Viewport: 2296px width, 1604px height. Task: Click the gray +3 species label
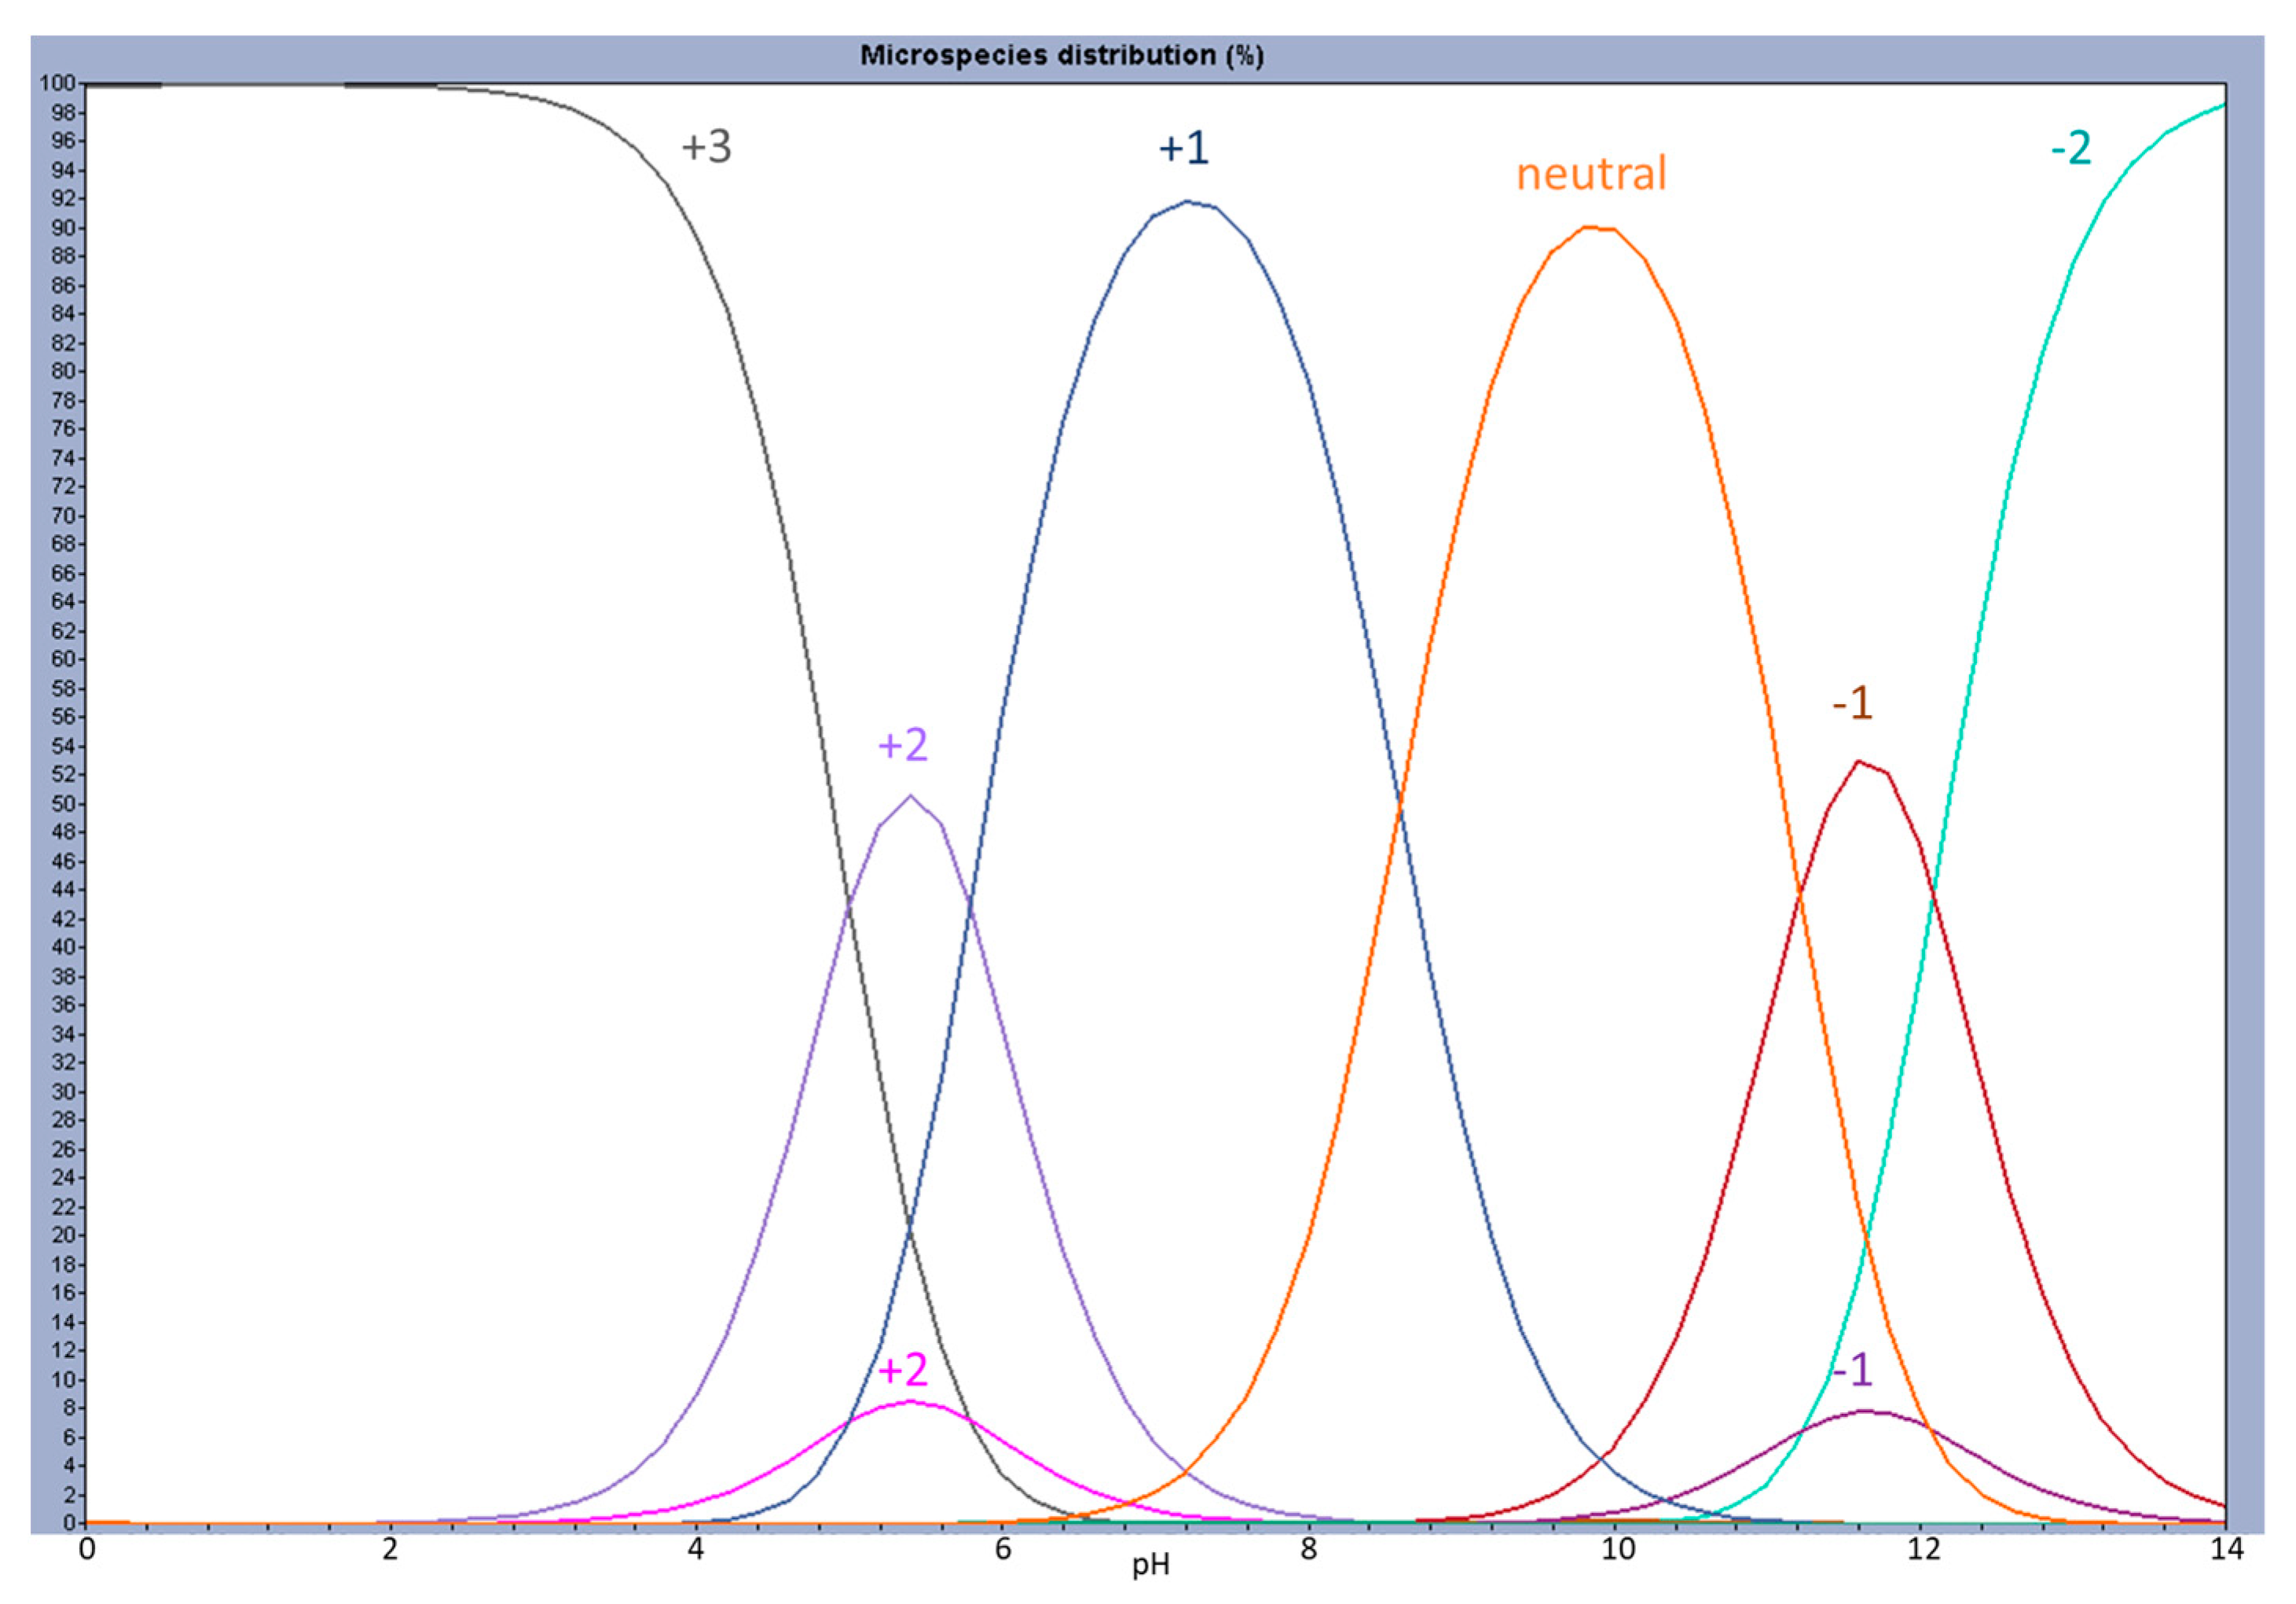pyautogui.click(x=706, y=147)
